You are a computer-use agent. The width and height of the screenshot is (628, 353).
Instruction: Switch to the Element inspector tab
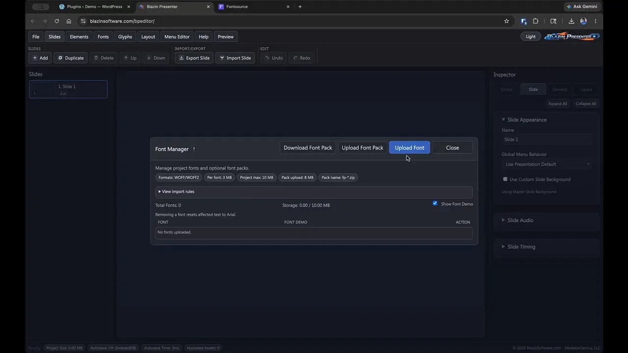(x=560, y=89)
